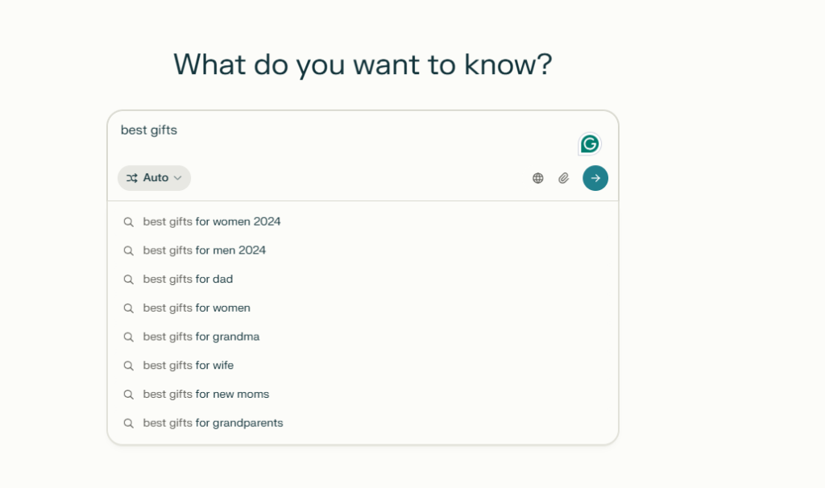Click magnifier icon next to 'for dad'
Viewport: 825px width, 488px height.
tap(128, 279)
